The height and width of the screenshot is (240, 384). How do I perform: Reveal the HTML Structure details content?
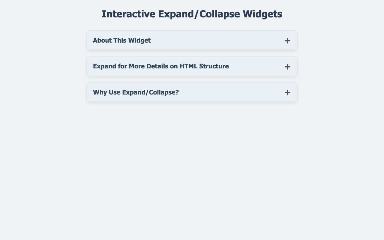point(192,66)
